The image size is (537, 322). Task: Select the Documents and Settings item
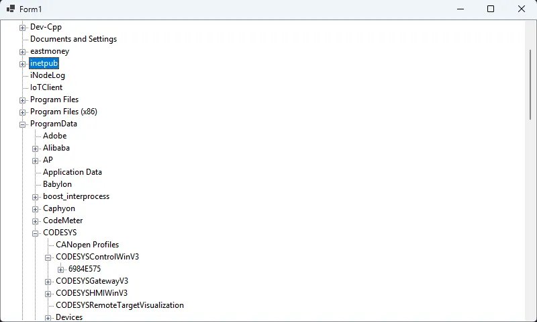click(x=73, y=39)
